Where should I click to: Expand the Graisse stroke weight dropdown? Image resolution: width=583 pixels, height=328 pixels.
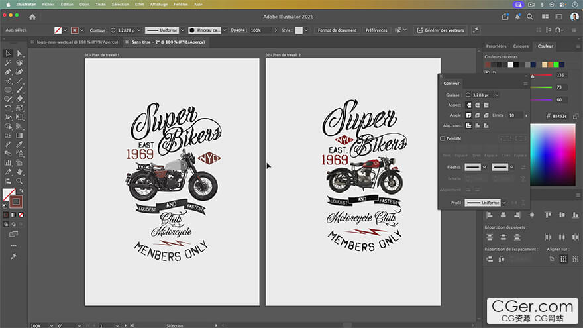(x=497, y=95)
